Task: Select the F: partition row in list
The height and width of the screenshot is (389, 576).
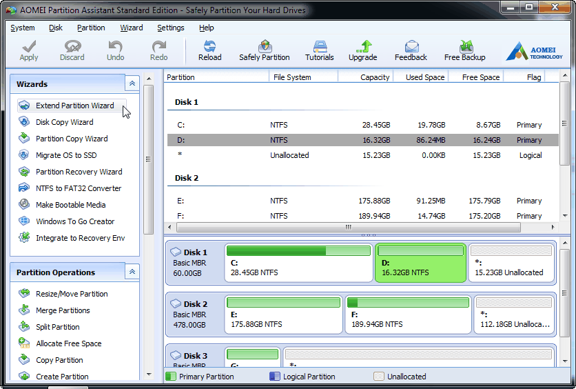Action: 363,216
